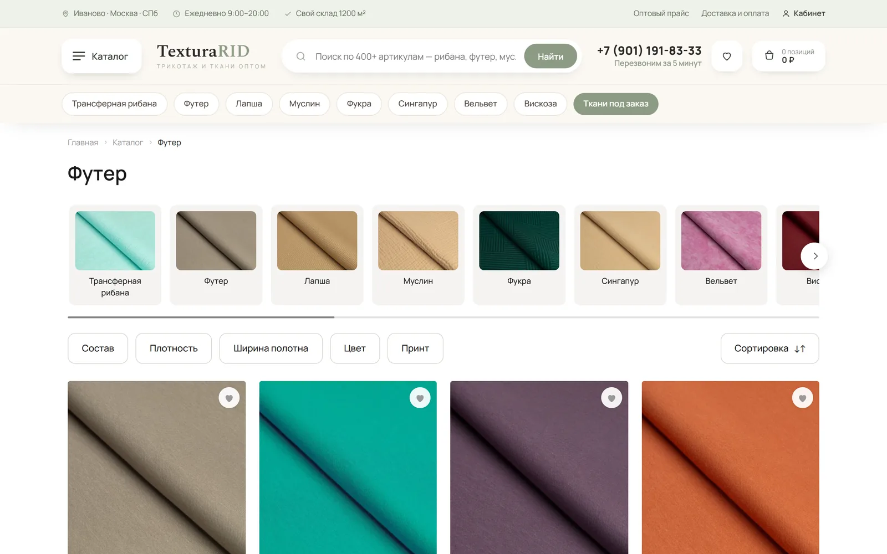The height and width of the screenshot is (554, 887).
Task: Switch to Ткани под заказ tab
Action: click(x=615, y=104)
